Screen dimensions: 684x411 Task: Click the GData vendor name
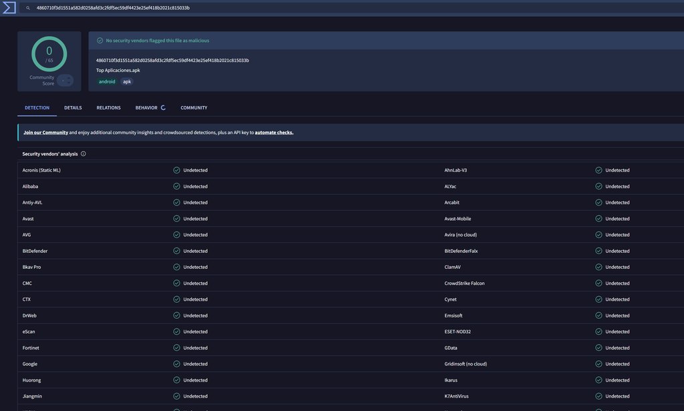[x=451, y=348]
